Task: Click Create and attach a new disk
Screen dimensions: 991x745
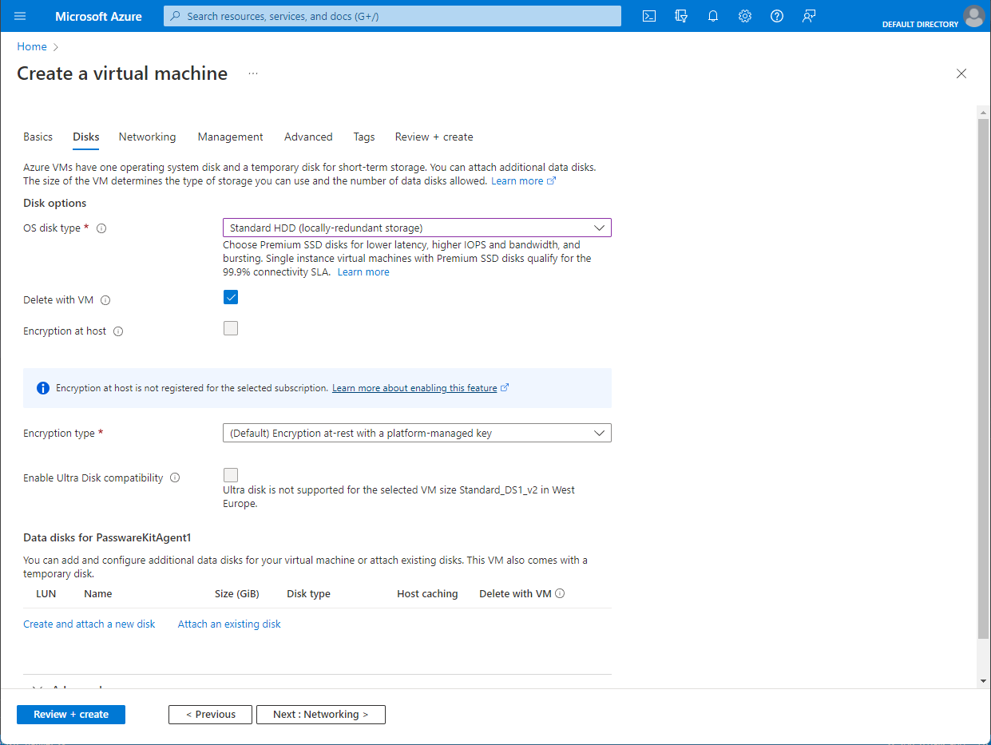Action: tap(89, 624)
